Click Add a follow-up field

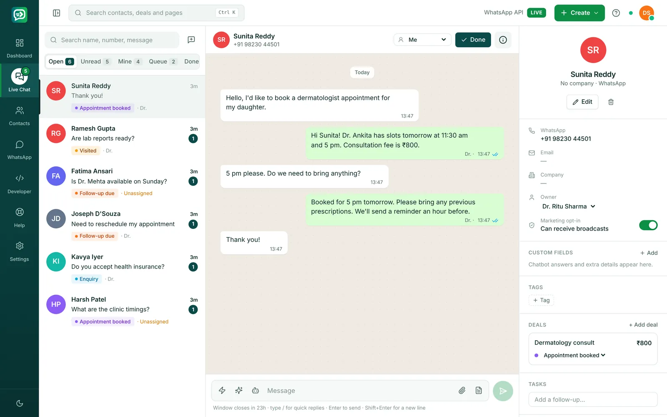click(x=593, y=399)
